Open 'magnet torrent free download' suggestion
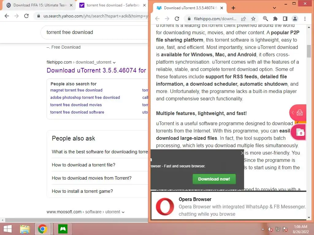The width and height of the screenshot is (314, 235). click(76, 90)
